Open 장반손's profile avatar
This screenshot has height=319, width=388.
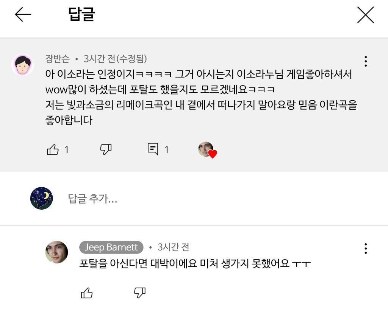23,65
